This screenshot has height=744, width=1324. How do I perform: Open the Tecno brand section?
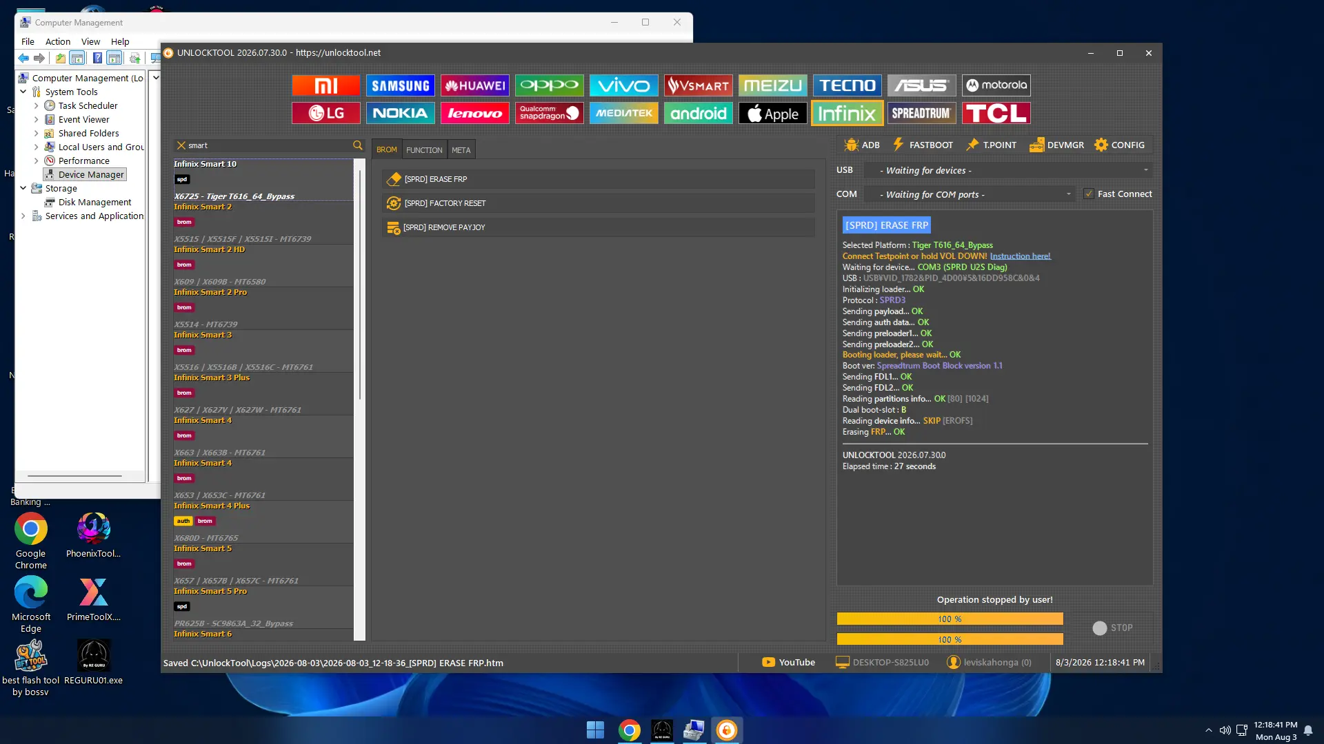pyautogui.click(x=847, y=85)
